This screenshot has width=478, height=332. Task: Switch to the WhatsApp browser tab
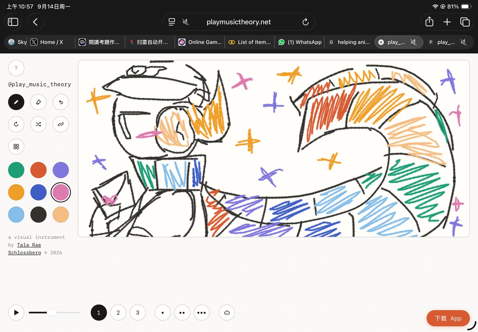(300, 42)
